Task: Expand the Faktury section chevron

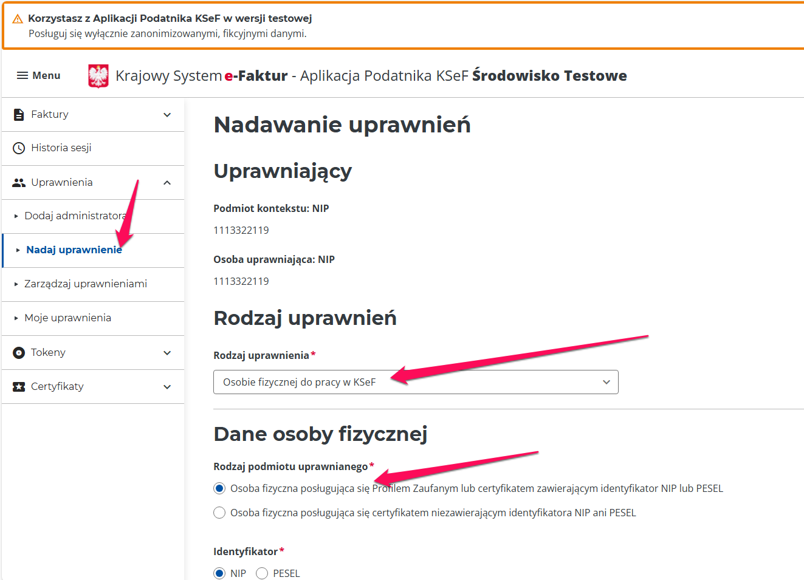Action: [167, 115]
